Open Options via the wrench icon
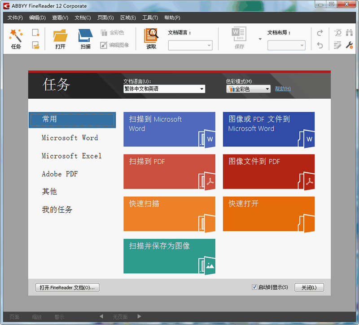 pyautogui.click(x=349, y=45)
